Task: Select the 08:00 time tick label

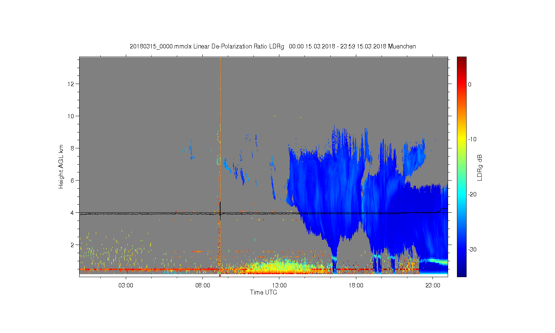Action: point(203,286)
